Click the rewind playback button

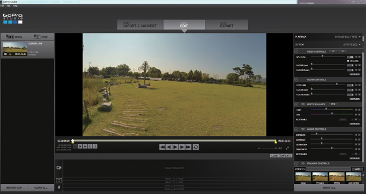(163, 147)
